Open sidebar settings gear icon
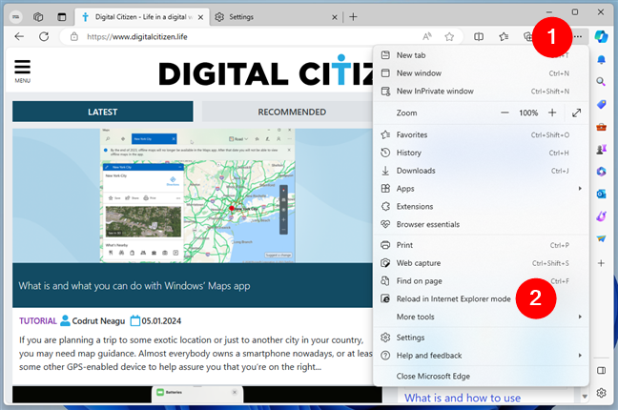The height and width of the screenshot is (410, 618). pos(601,393)
